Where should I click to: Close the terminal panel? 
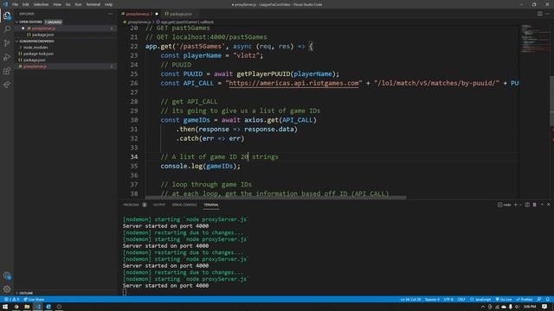click(548, 205)
